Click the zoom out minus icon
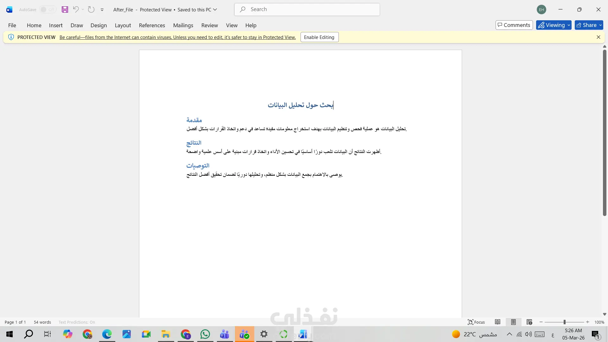Screen dimensions: 608x342 (x=541, y=322)
